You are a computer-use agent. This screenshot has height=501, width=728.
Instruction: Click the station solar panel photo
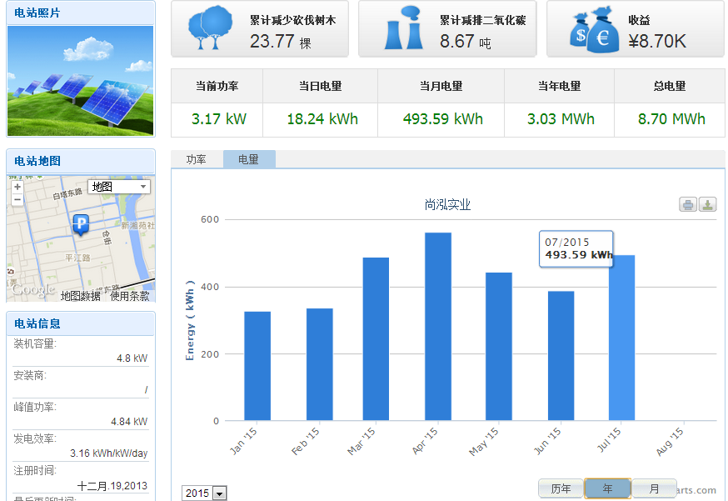tap(80, 80)
